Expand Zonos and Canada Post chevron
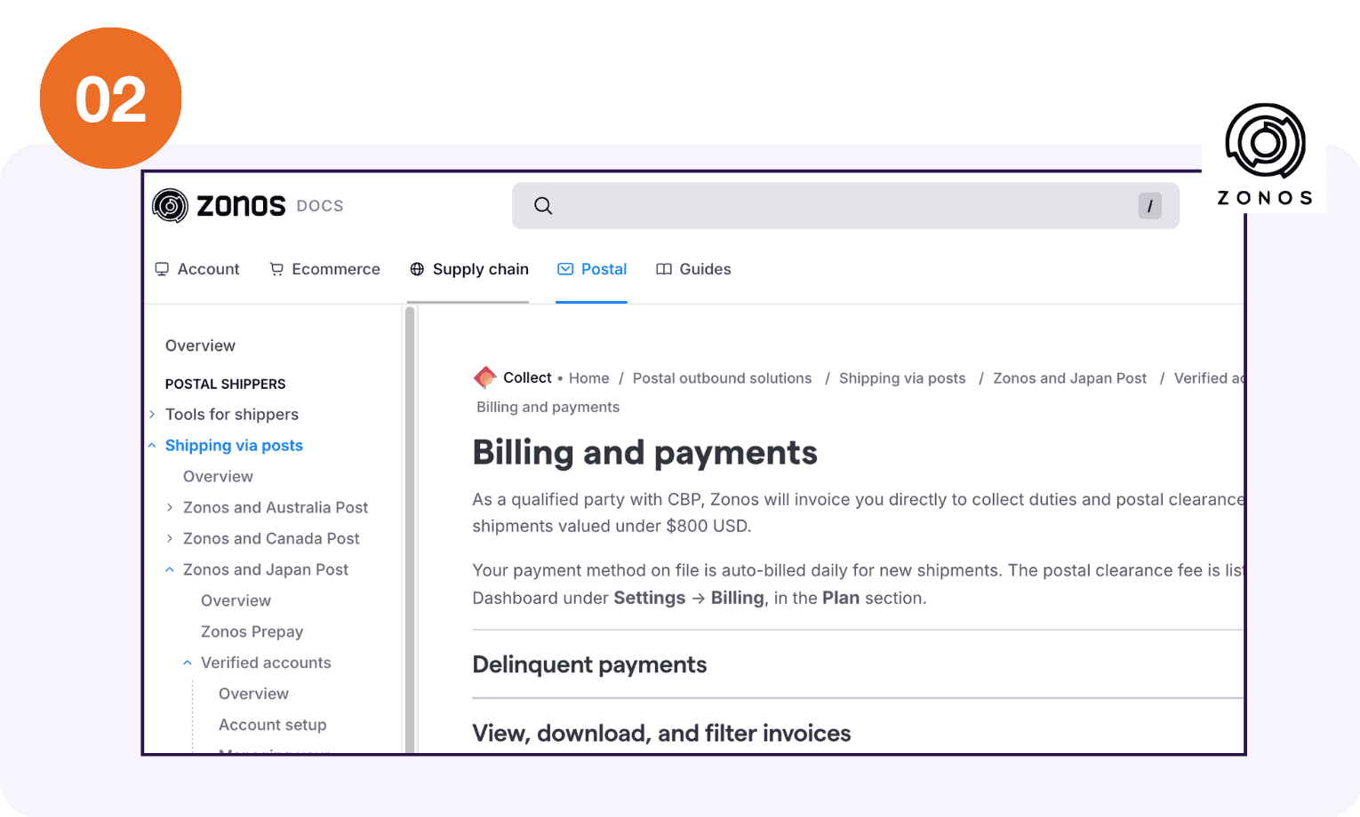The height and width of the screenshot is (817, 1360). [x=170, y=538]
